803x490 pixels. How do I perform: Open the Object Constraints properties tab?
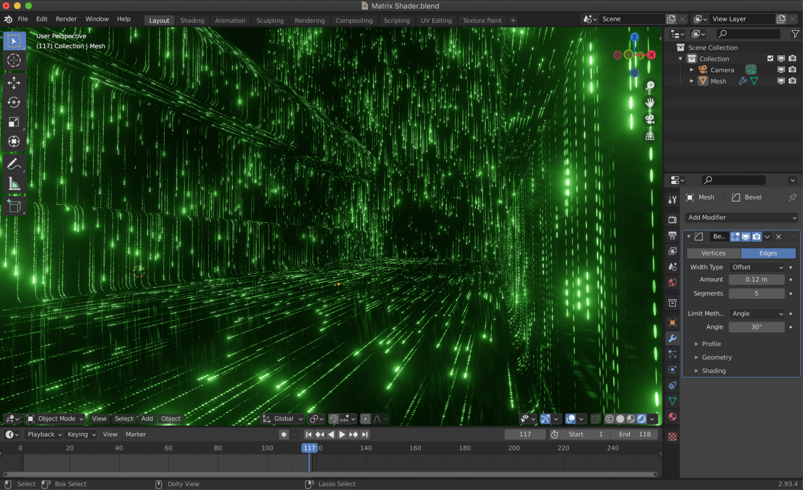click(x=673, y=385)
